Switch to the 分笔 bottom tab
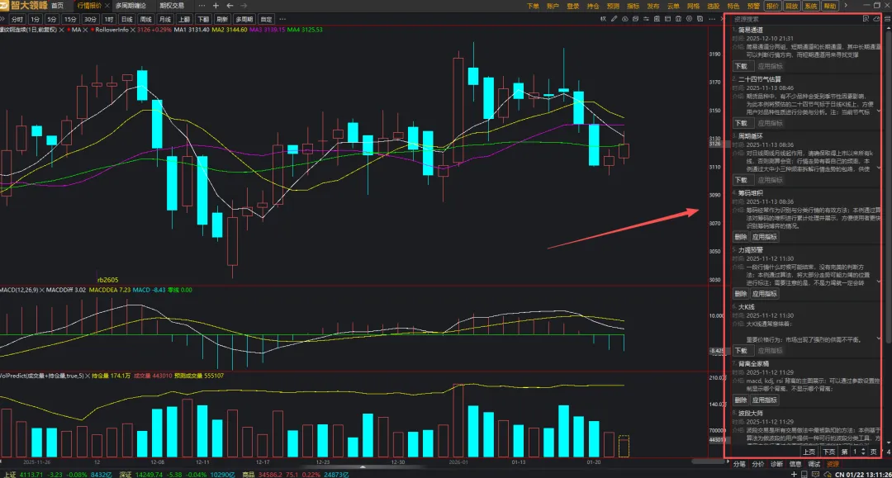This screenshot has width=892, height=478. (x=739, y=464)
